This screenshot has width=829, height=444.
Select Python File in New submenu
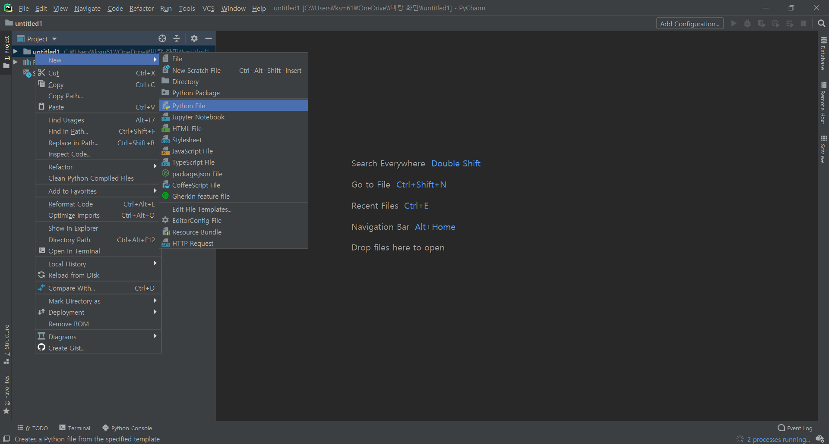[x=234, y=106]
